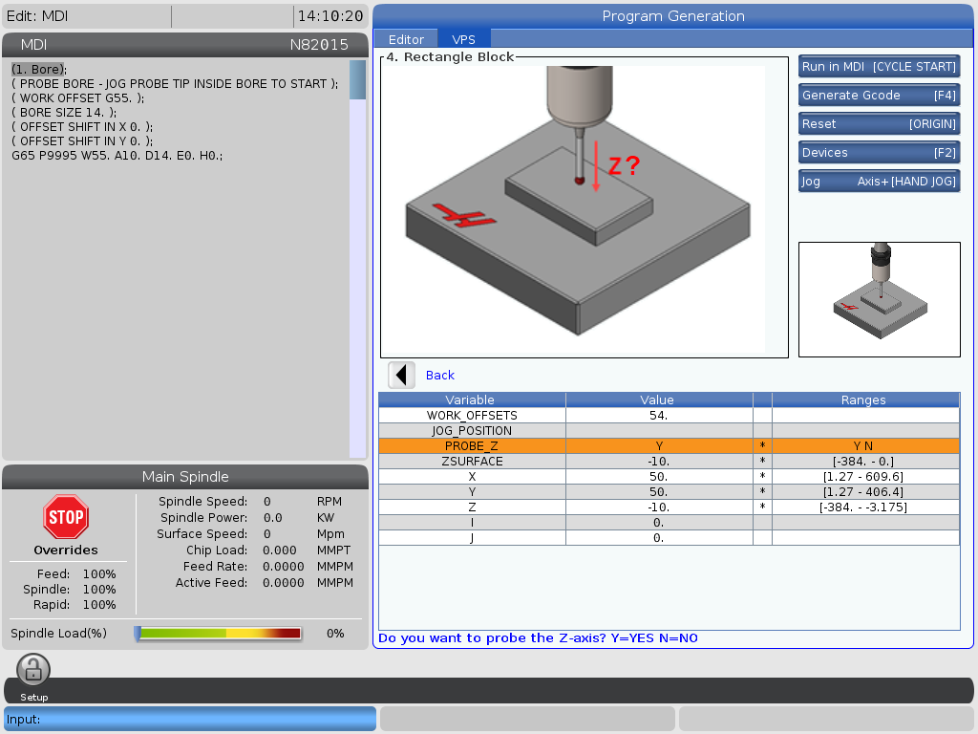Click the PROBE BORE comment line

click(x=176, y=84)
